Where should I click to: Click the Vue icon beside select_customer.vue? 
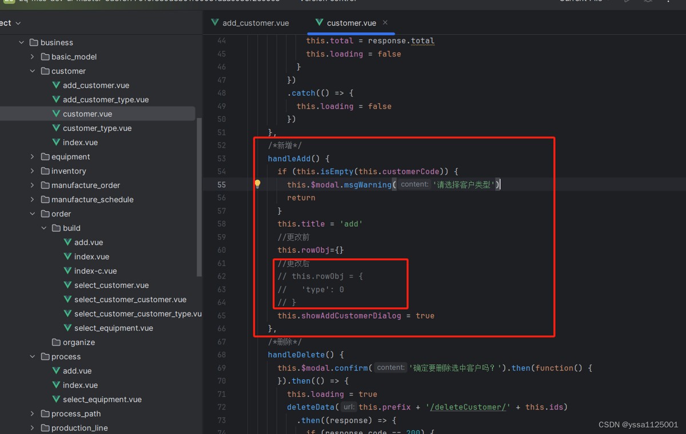pos(67,285)
